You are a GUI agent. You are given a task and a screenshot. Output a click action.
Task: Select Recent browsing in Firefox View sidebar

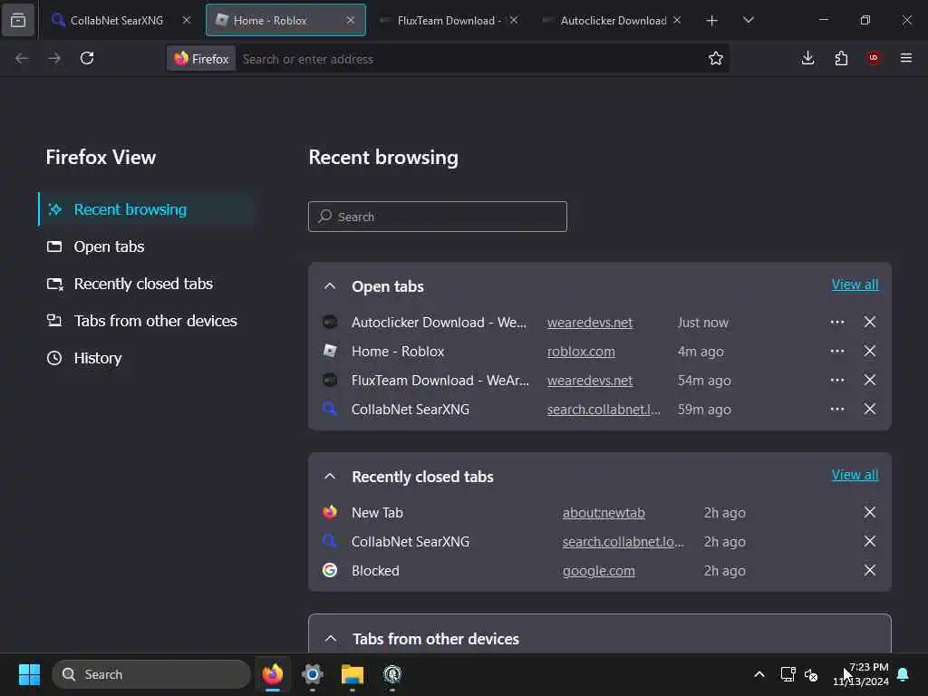click(147, 209)
